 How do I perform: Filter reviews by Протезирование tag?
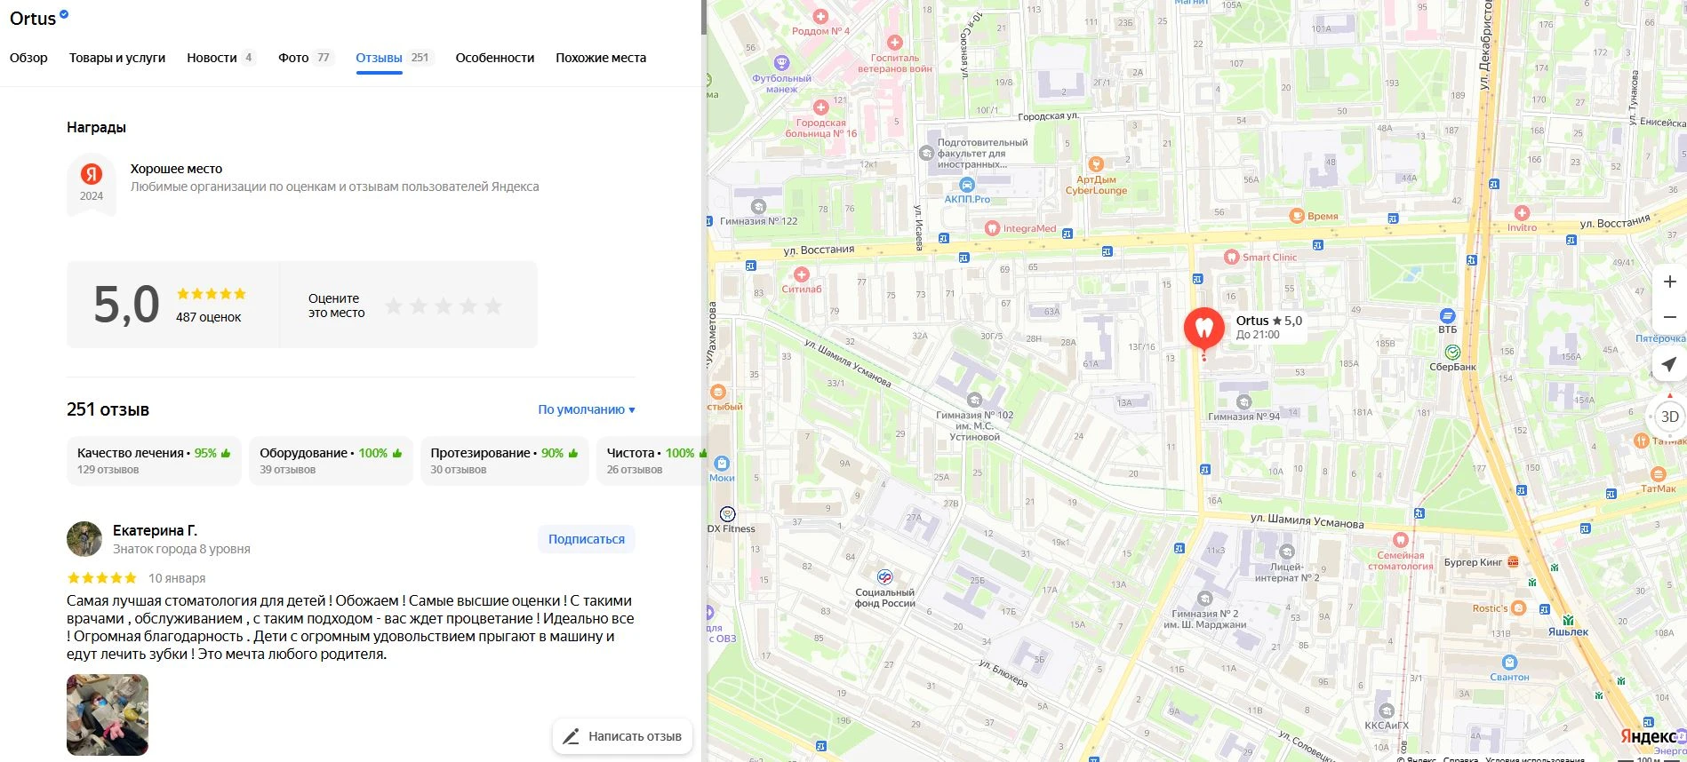click(x=503, y=461)
